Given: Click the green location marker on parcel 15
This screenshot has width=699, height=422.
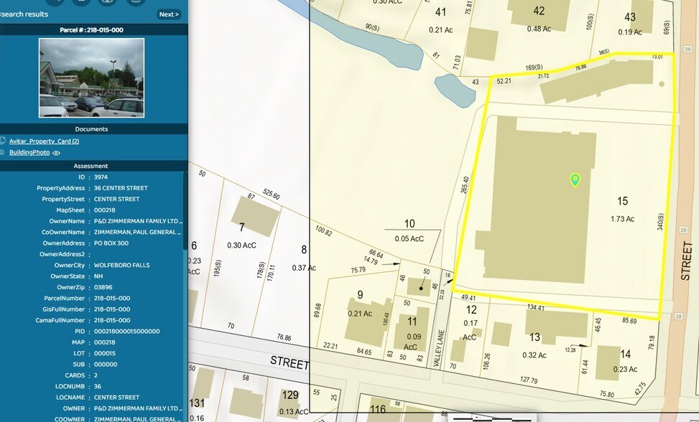Looking at the screenshot, I should [575, 179].
